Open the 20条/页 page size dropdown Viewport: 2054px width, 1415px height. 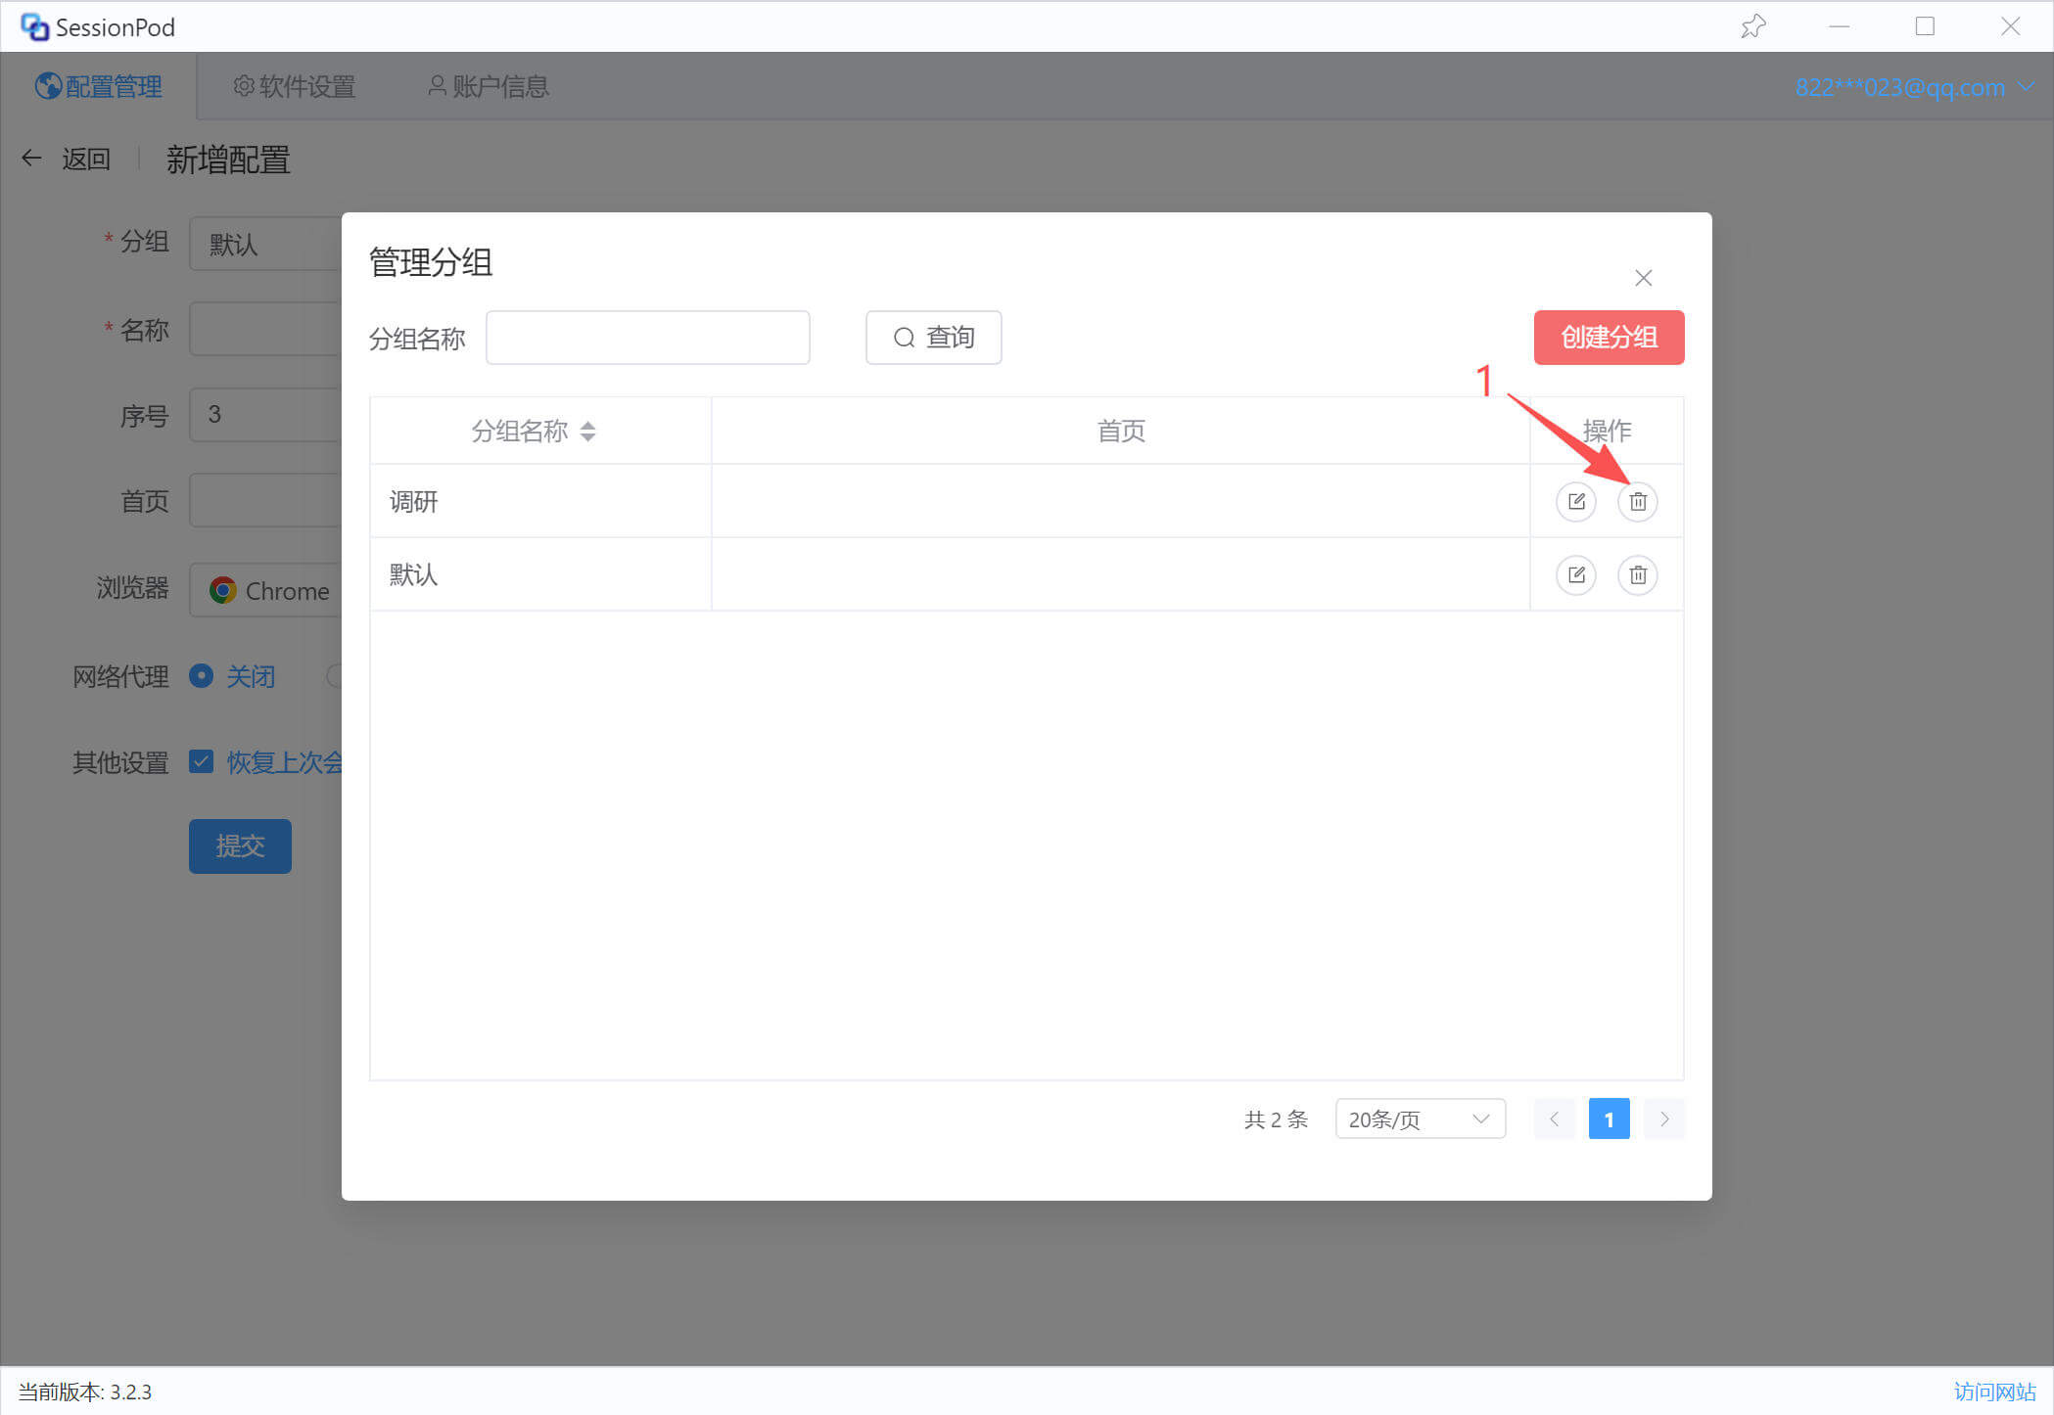coord(1419,1119)
